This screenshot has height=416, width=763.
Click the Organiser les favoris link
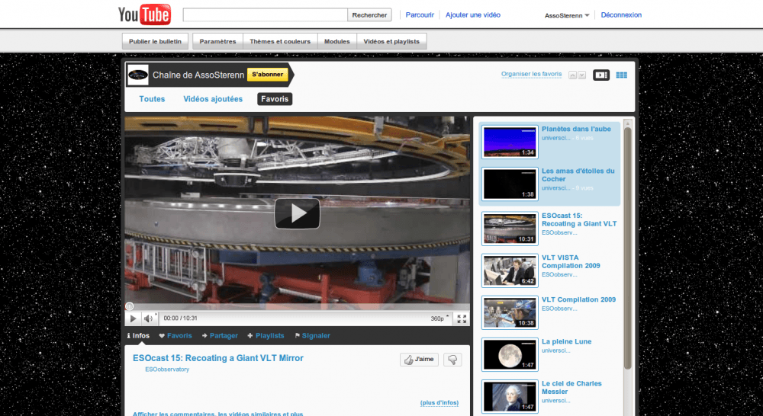point(531,74)
